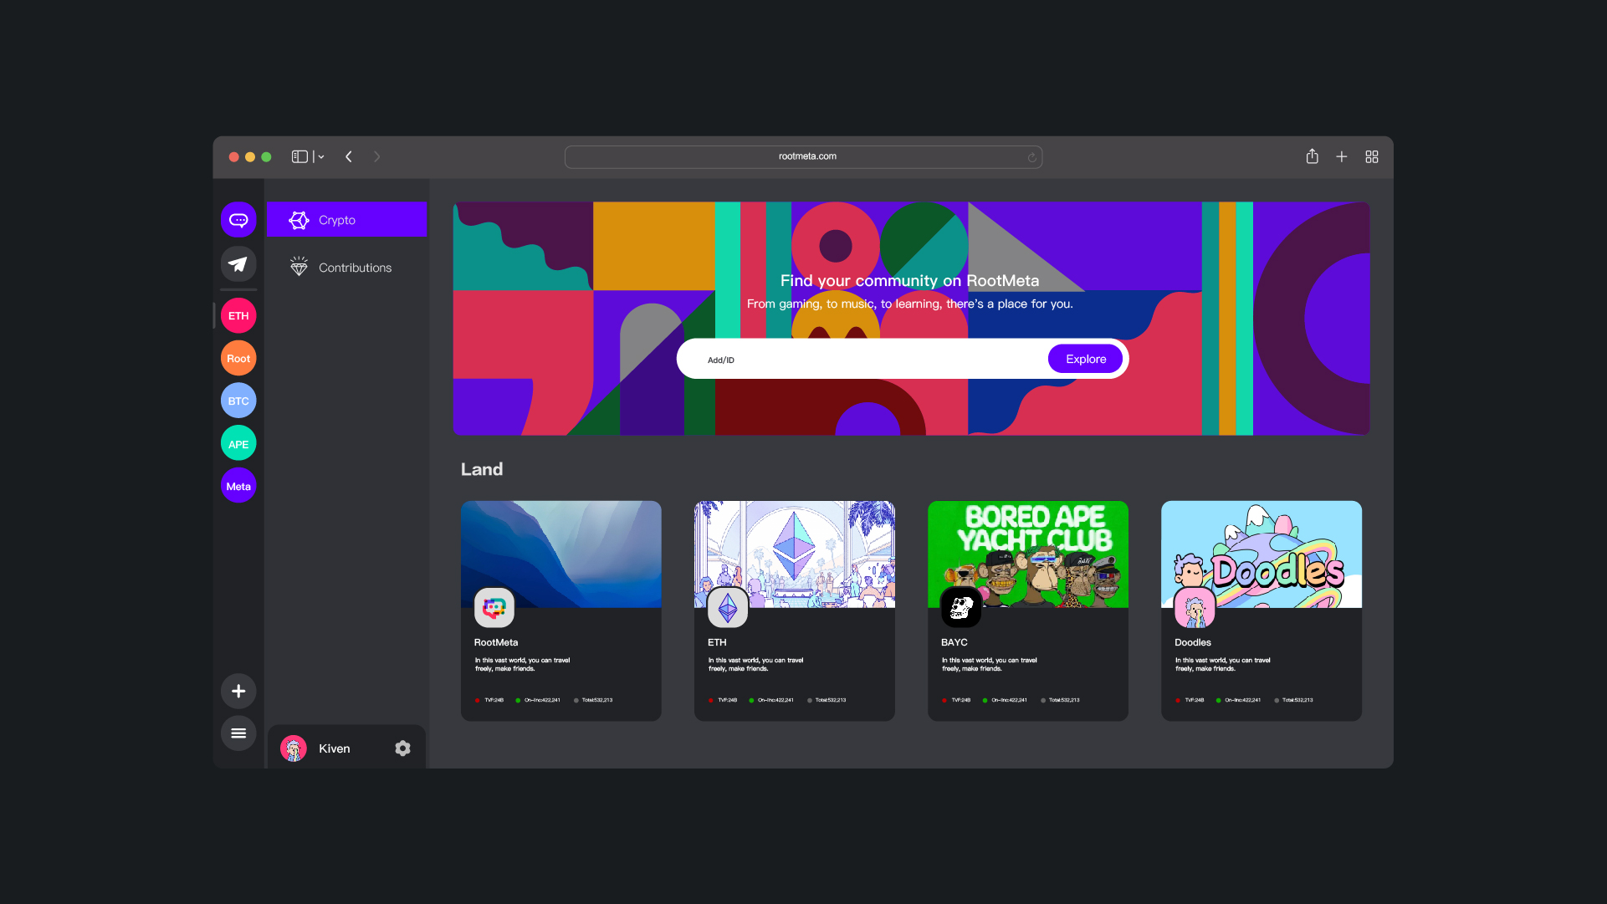Click the Explore button
This screenshot has width=1607, height=904.
[1086, 359]
